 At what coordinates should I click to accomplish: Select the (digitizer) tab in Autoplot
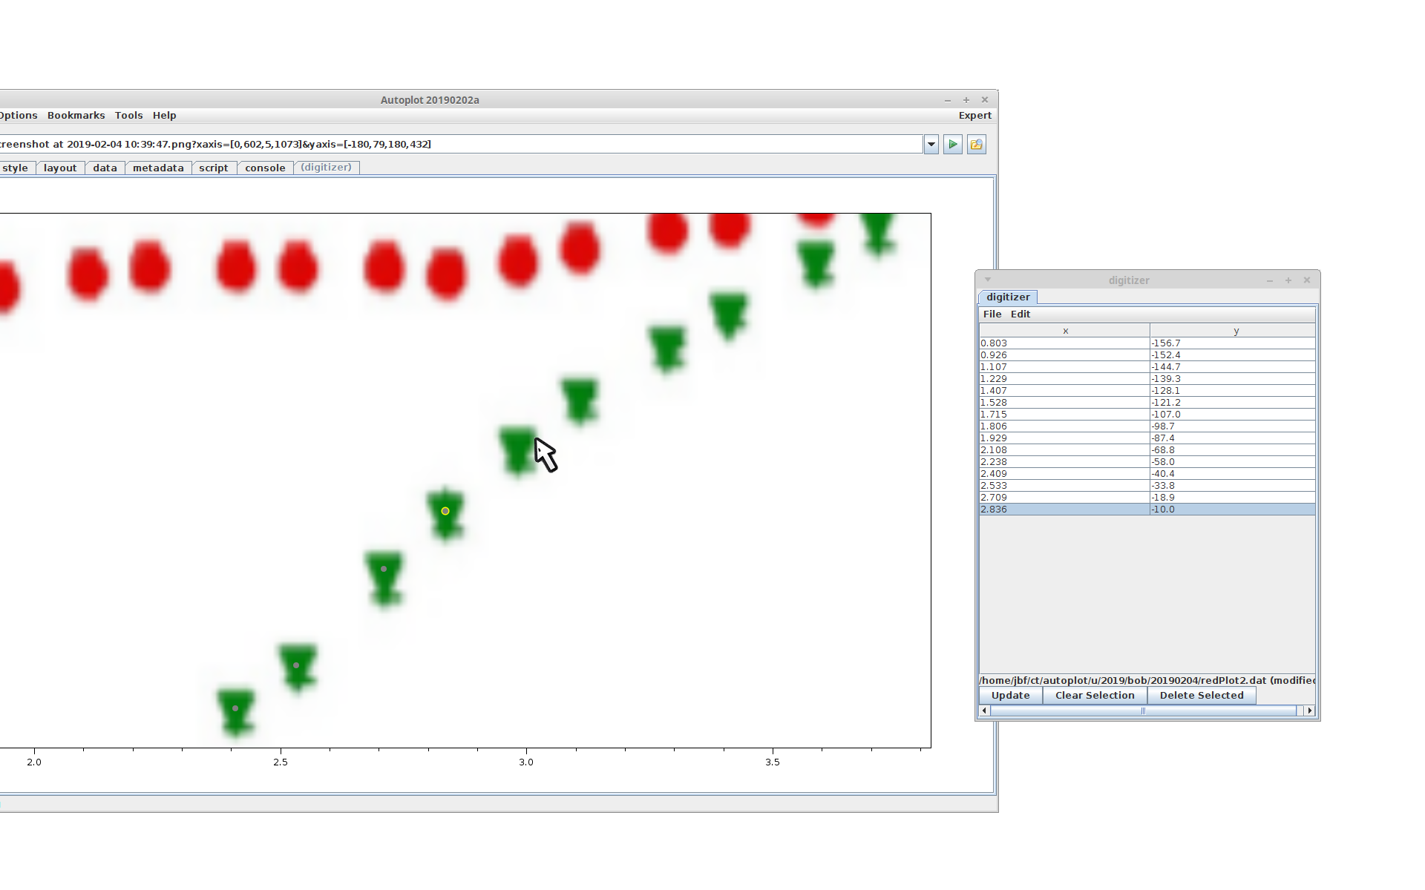[327, 168]
